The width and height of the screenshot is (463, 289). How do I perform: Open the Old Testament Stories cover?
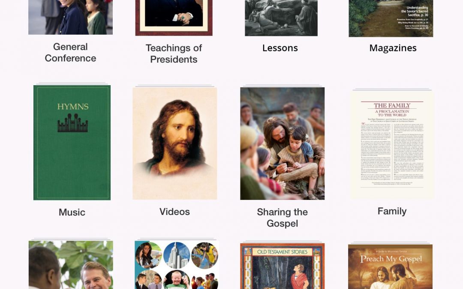click(282, 266)
